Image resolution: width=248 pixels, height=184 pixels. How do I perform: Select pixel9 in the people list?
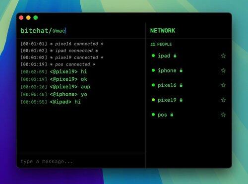pyautogui.click(x=167, y=100)
